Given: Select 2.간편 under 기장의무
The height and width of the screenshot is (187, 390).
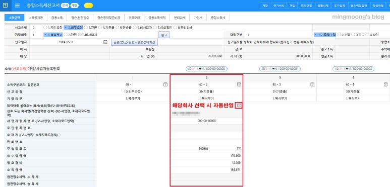Looking at the screenshot, I should click(x=71, y=35).
